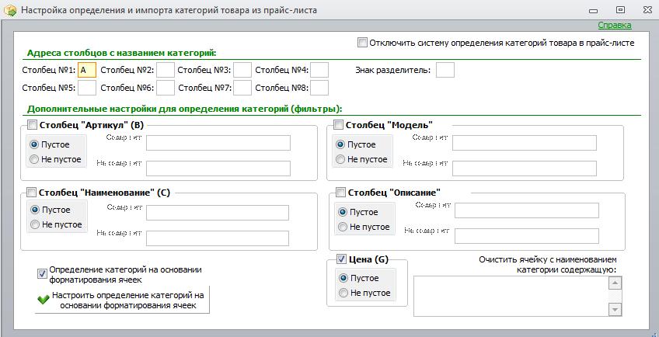Uncheck the Цена (G) checkbox
Viewport: 659px width, 337px height.
(341, 259)
